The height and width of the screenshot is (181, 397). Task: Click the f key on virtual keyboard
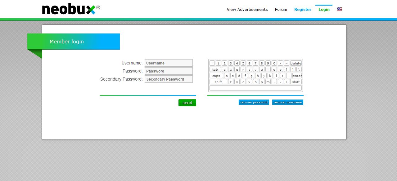(246, 76)
